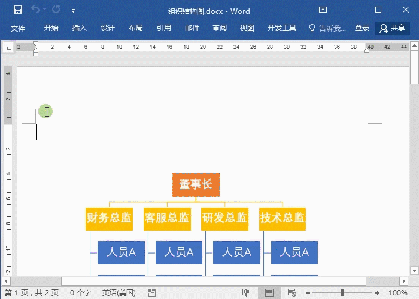Image resolution: width=419 pixels, height=299 pixels.
Task: Switch to Print Layout view
Action: (x=269, y=293)
